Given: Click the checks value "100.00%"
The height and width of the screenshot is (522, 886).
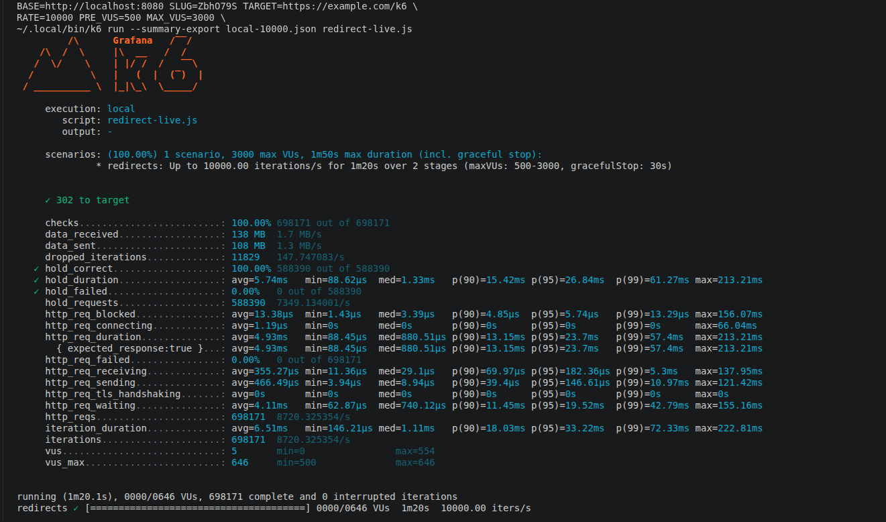Looking at the screenshot, I should point(251,223).
